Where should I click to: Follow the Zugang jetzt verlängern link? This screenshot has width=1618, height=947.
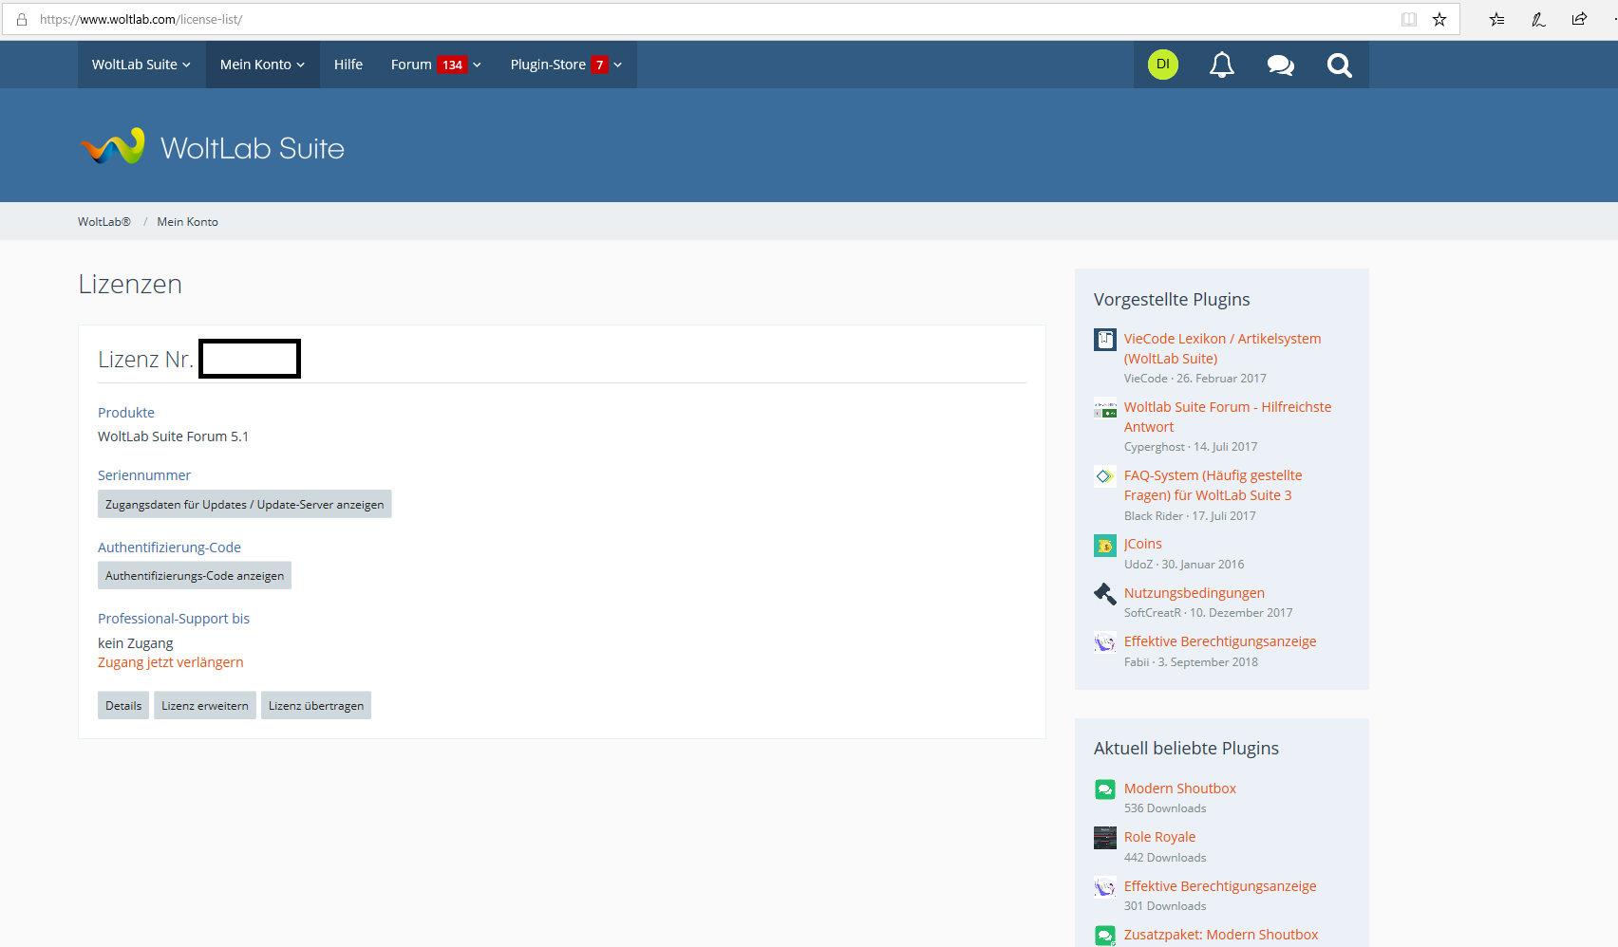(x=170, y=662)
